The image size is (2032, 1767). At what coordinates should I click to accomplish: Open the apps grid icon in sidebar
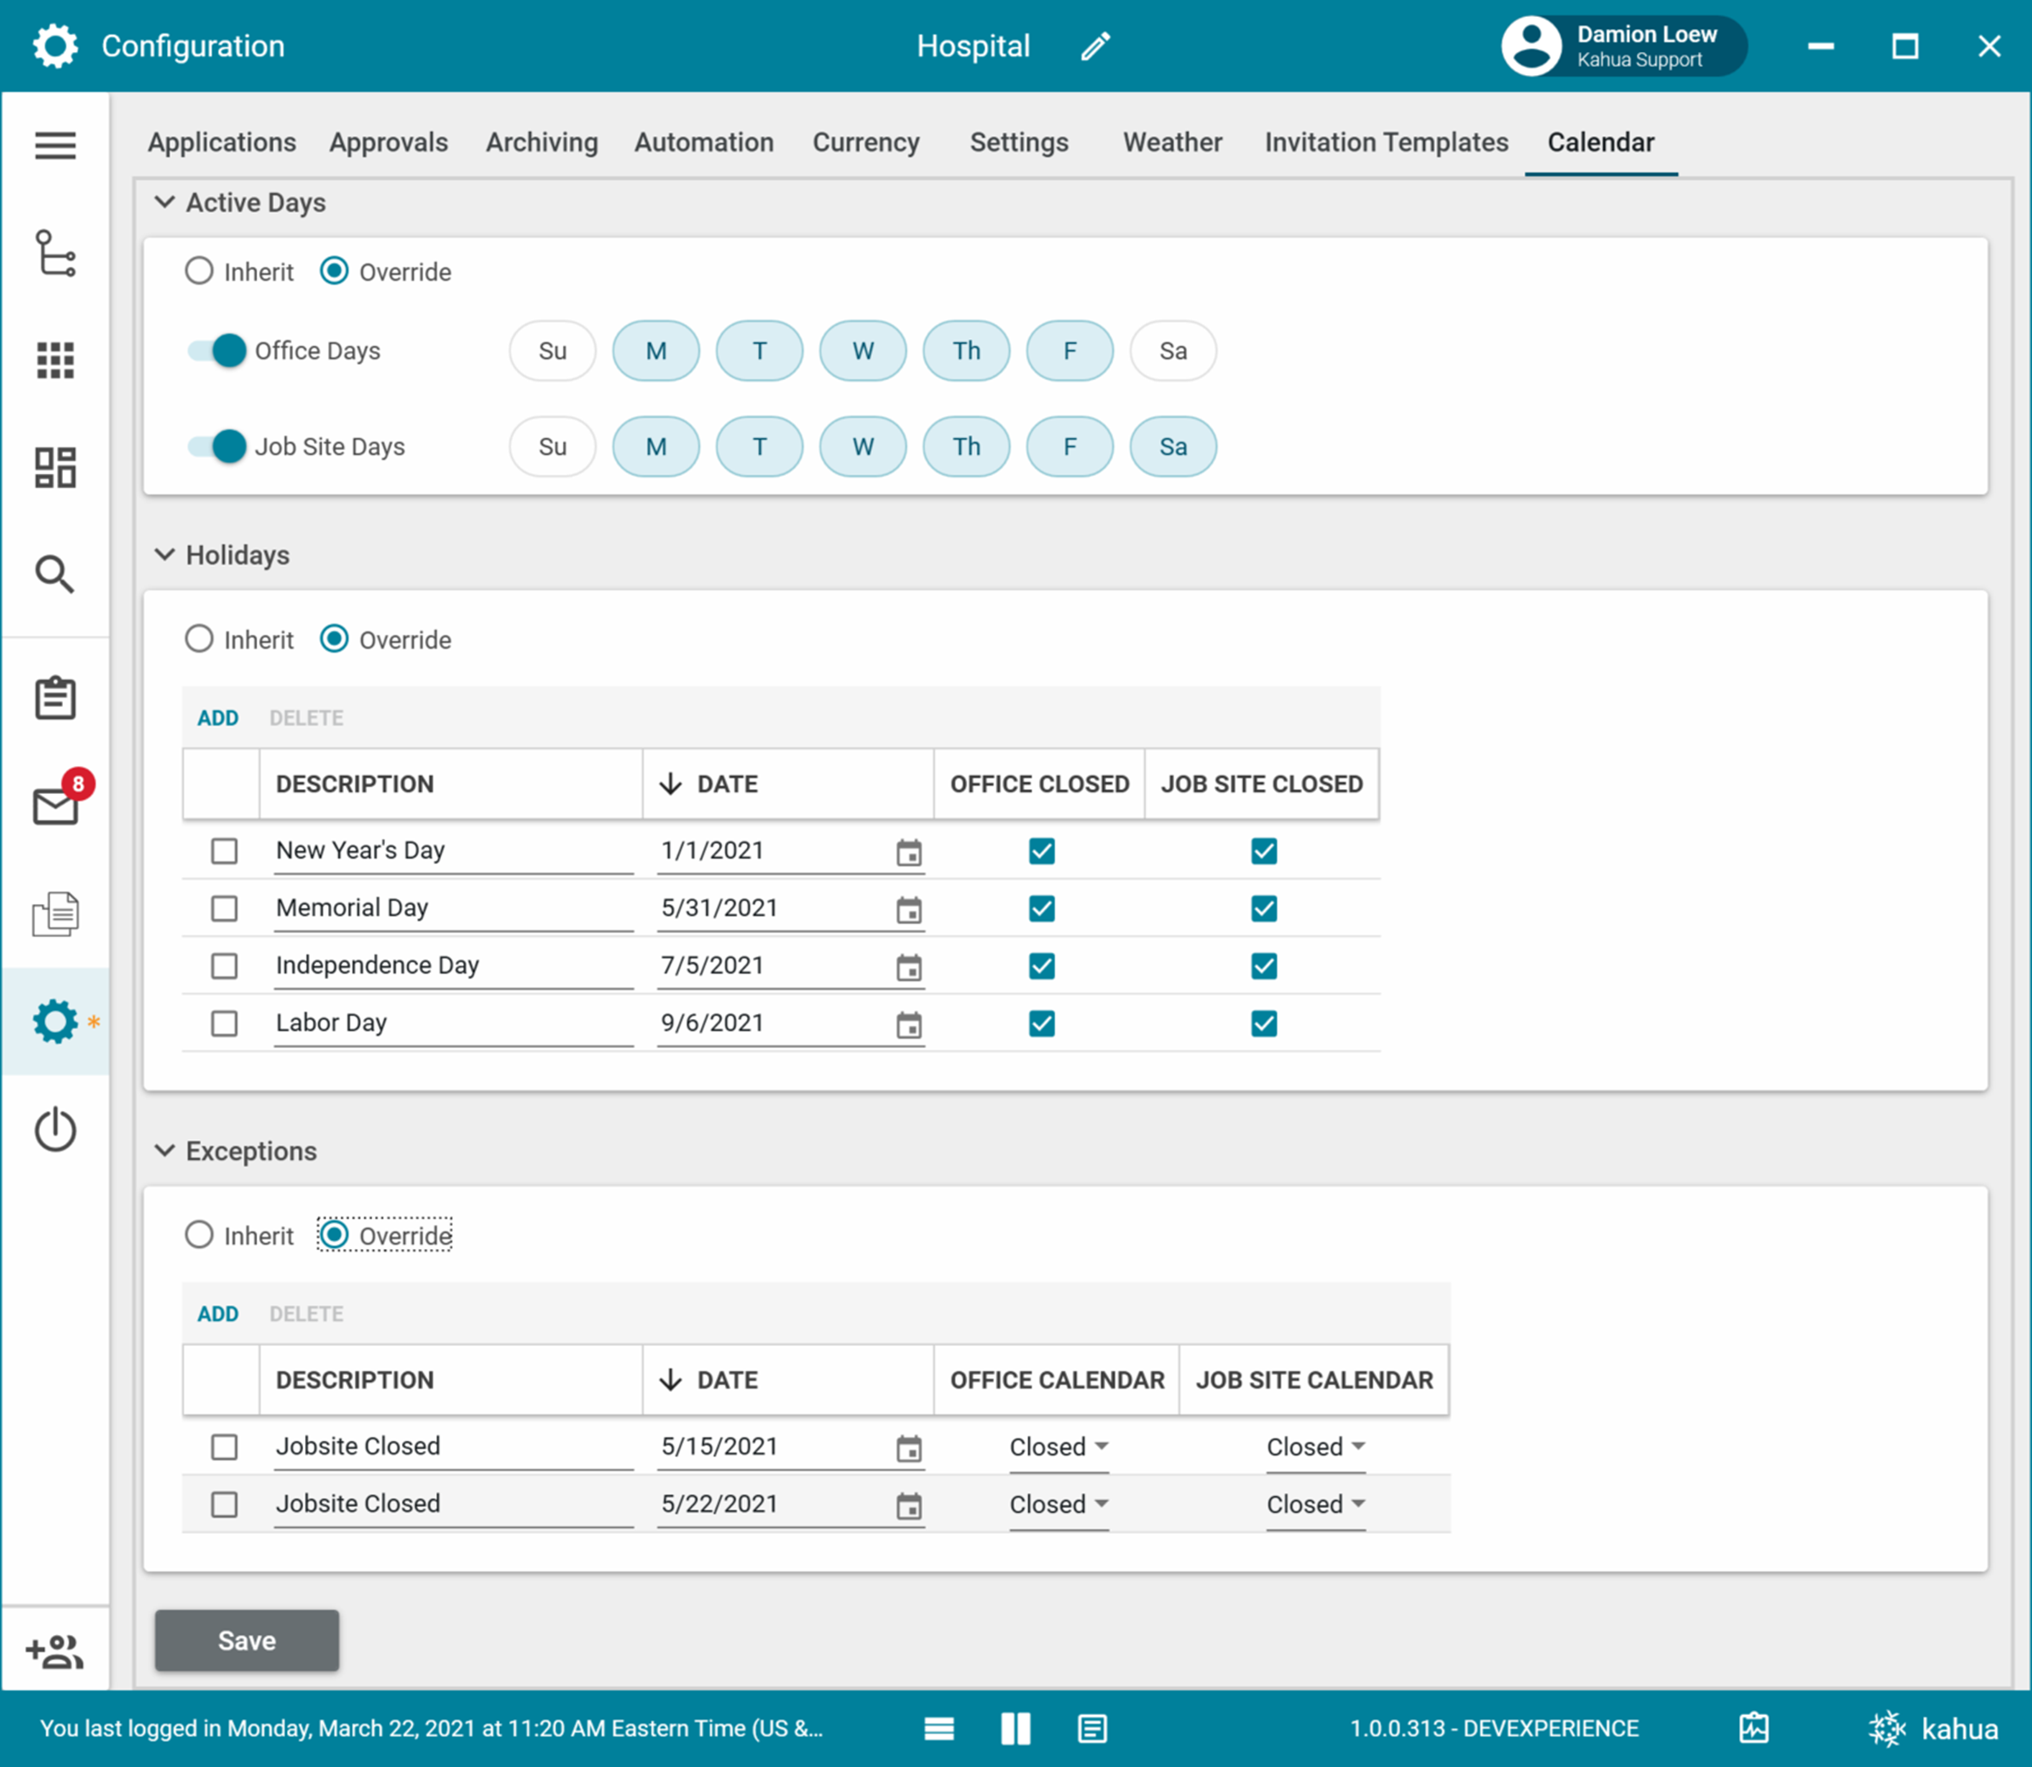(x=55, y=360)
